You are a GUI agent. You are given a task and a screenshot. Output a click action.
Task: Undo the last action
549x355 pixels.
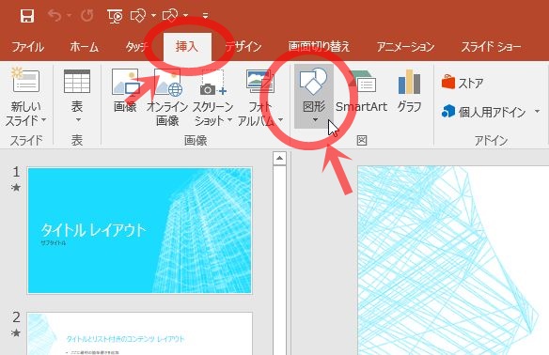55,16
